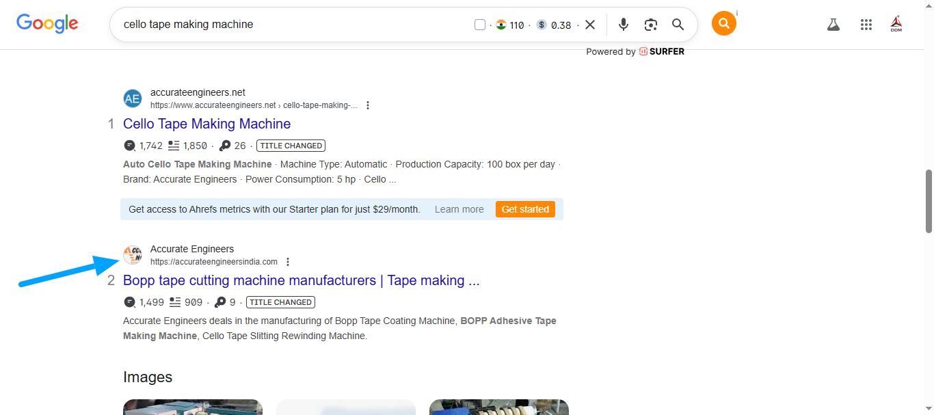Screen dimensions: 934x415
Task: Open the orange Surfer search extension icon
Action: [723, 24]
